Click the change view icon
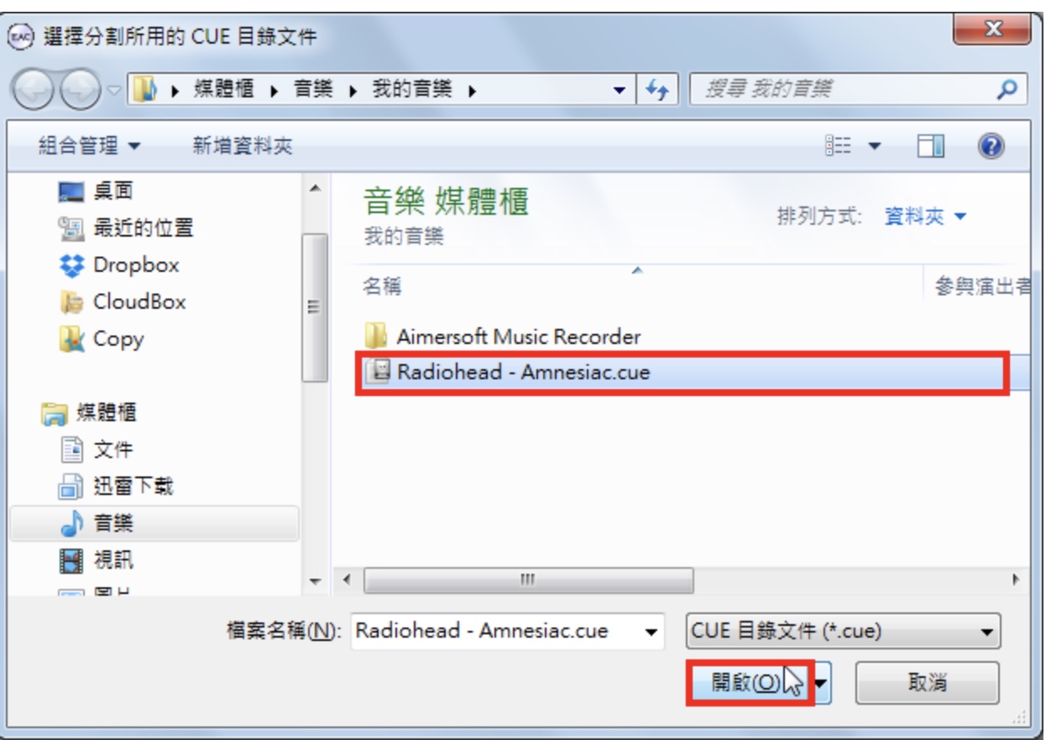The height and width of the screenshot is (745, 1051). click(838, 147)
